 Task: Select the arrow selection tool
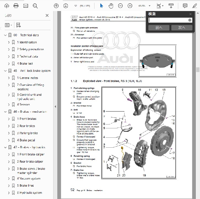[x=101, y=6]
